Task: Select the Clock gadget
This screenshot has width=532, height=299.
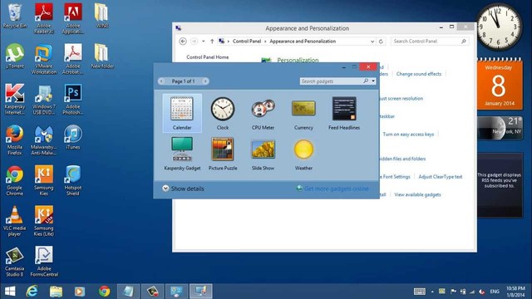Action: point(223,113)
